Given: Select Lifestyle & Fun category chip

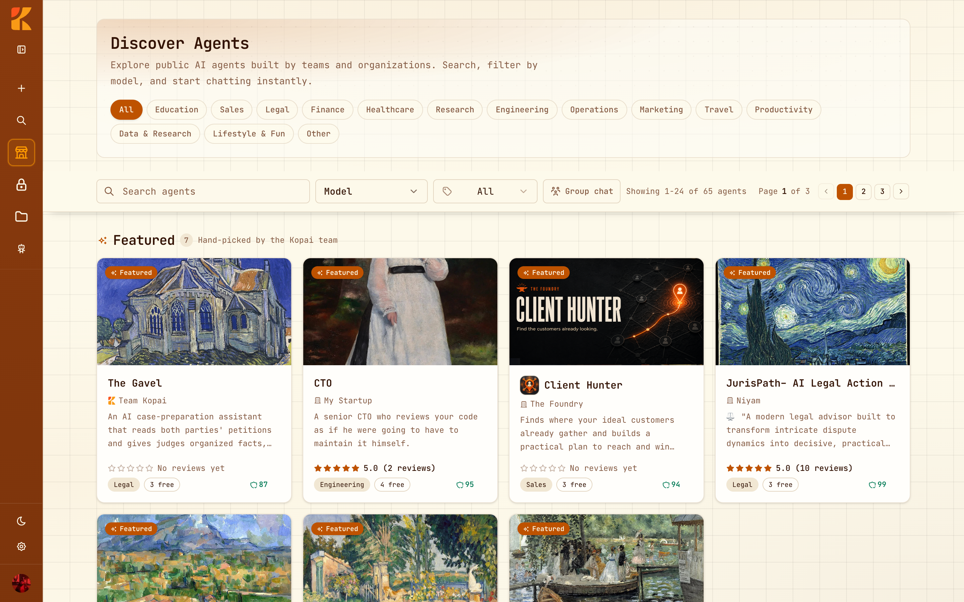Looking at the screenshot, I should 249,134.
